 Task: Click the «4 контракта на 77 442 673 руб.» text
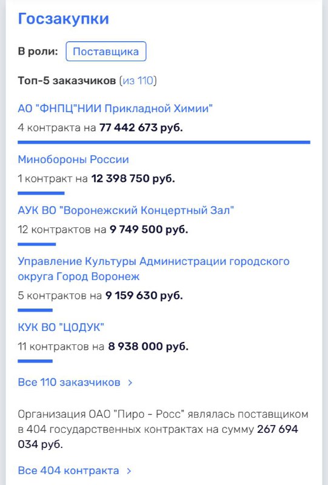tap(100, 127)
